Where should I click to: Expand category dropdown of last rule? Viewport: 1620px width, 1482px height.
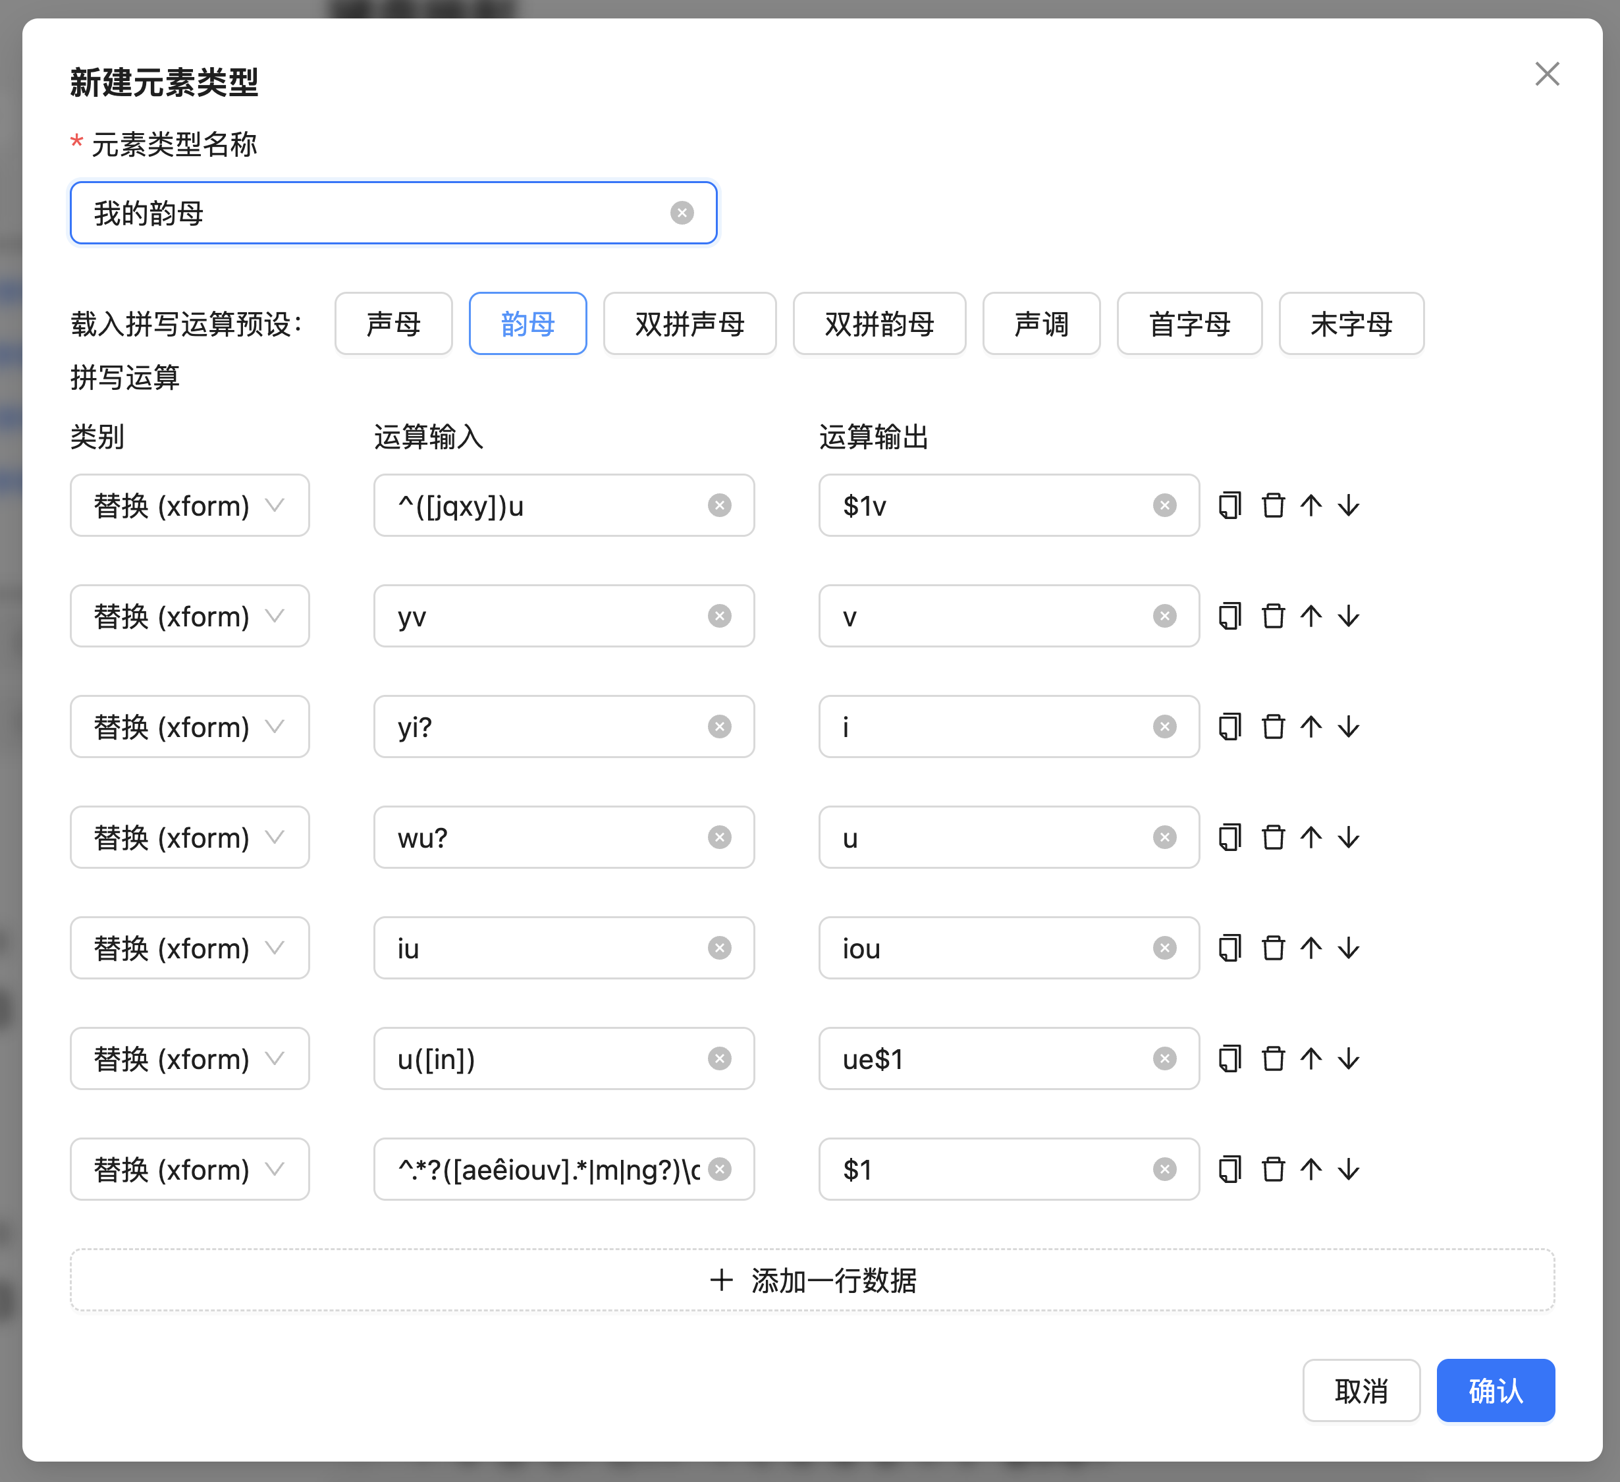[190, 1169]
